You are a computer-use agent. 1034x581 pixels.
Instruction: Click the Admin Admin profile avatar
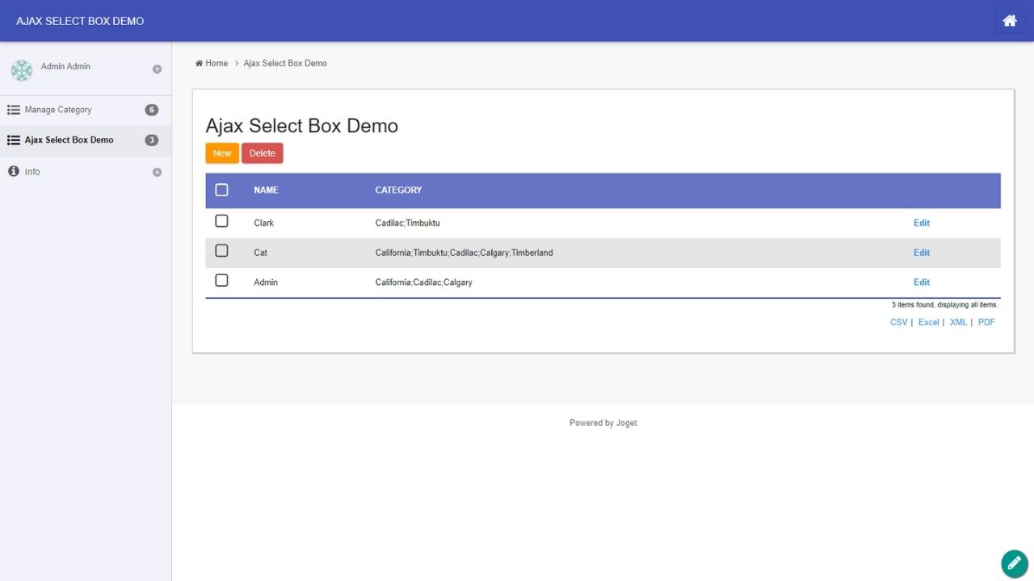coord(22,70)
